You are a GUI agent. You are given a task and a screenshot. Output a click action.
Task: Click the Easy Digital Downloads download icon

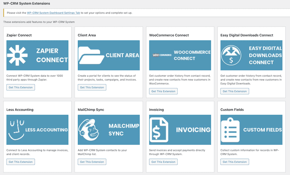click(231, 55)
